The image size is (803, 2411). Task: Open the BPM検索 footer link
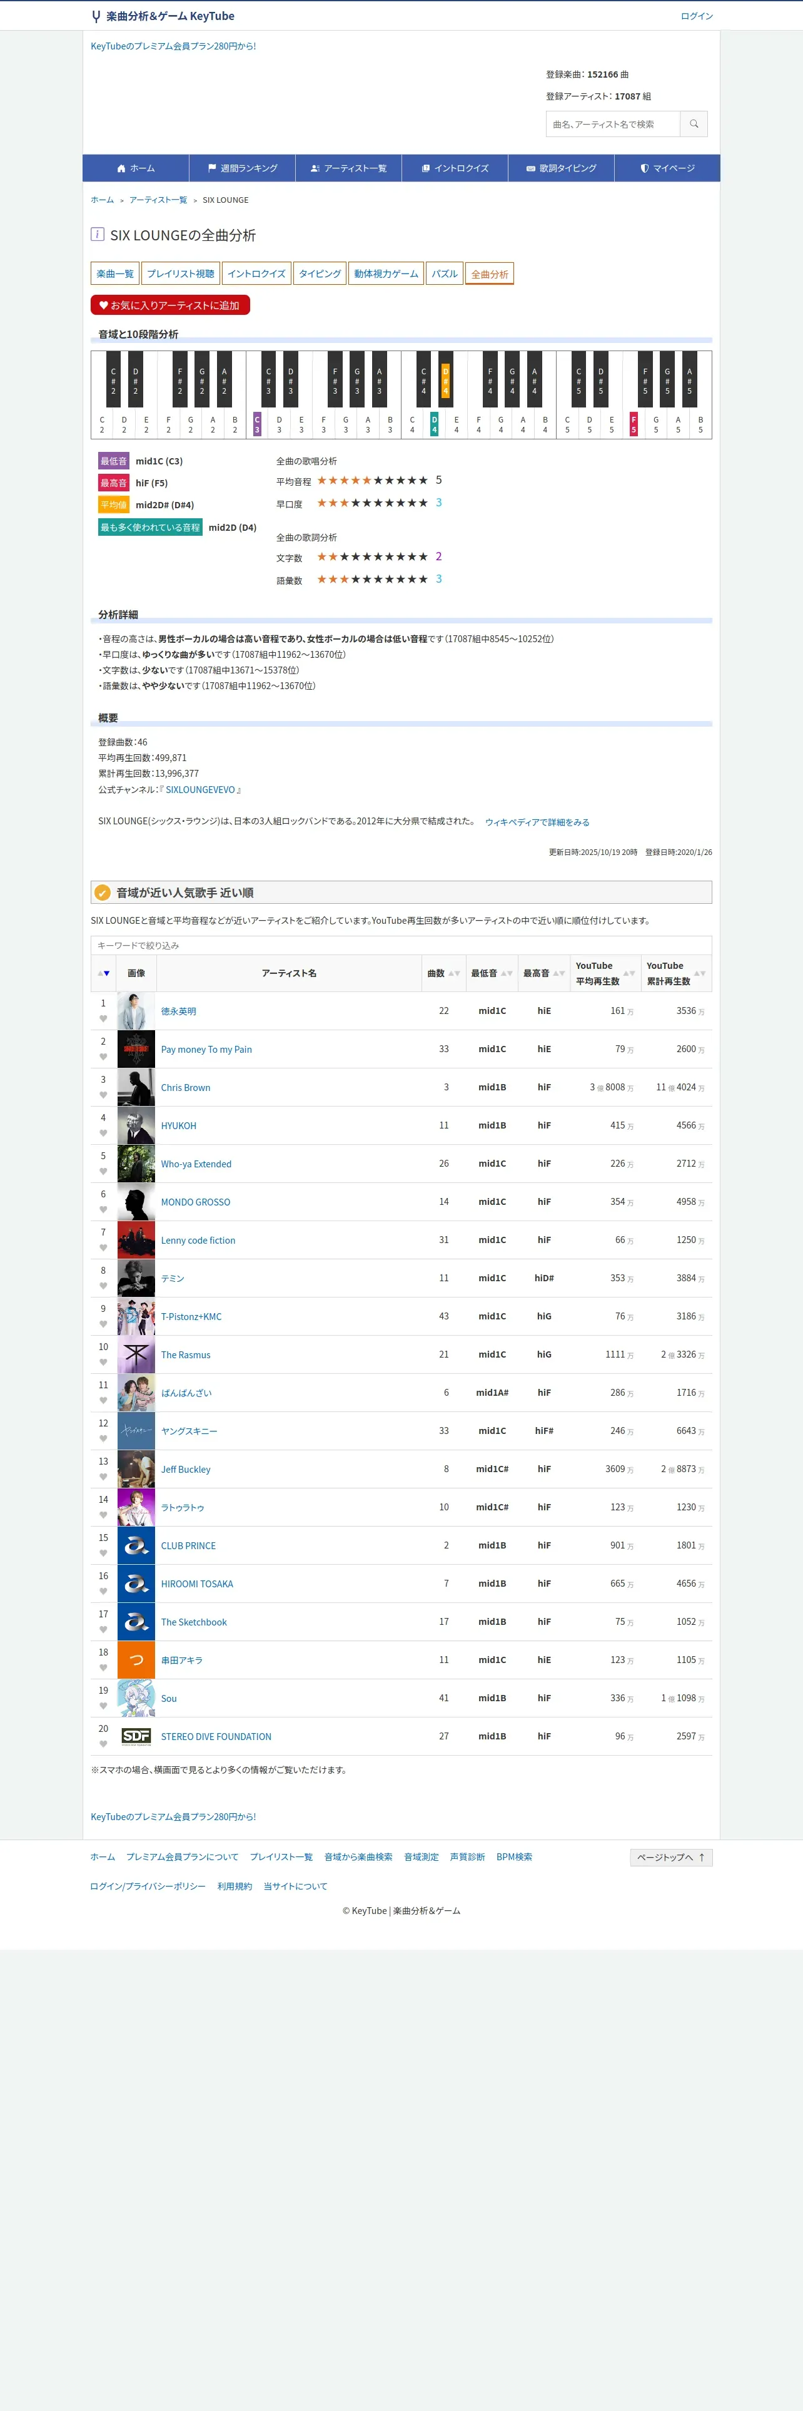[514, 1857]
